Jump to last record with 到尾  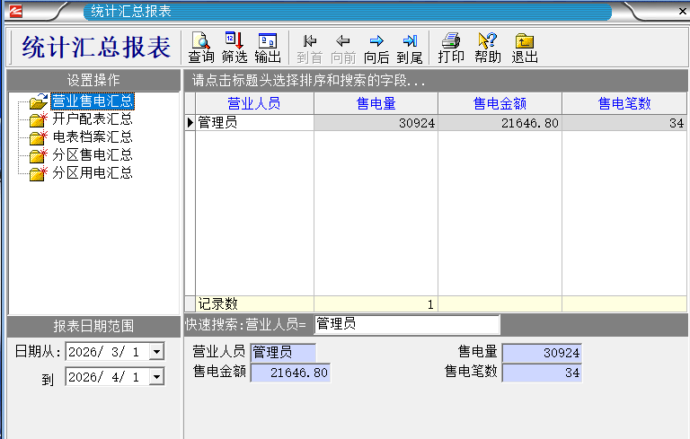click(x=410, y=48)
